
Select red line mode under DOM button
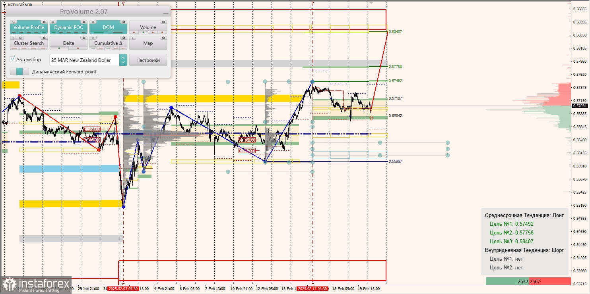(118, 32)
